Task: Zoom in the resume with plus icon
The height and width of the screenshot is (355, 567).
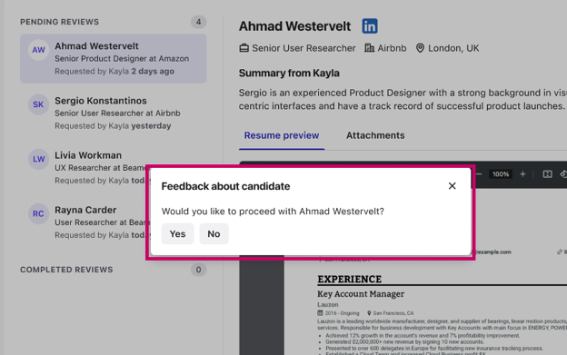Action: click(x=522, y=174)
